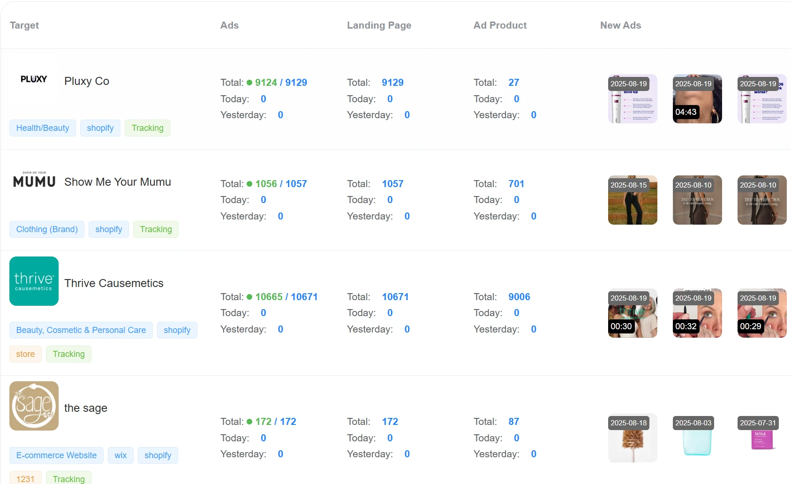Click the Pluxy Co brand logo
This screenshot has width=791, height=484.
[33, 79]
